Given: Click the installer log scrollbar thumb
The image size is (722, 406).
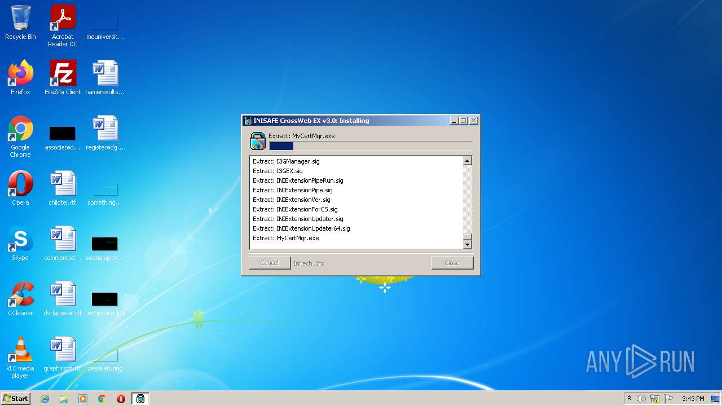Looking at the screenshot, I should tap(467, 237).
